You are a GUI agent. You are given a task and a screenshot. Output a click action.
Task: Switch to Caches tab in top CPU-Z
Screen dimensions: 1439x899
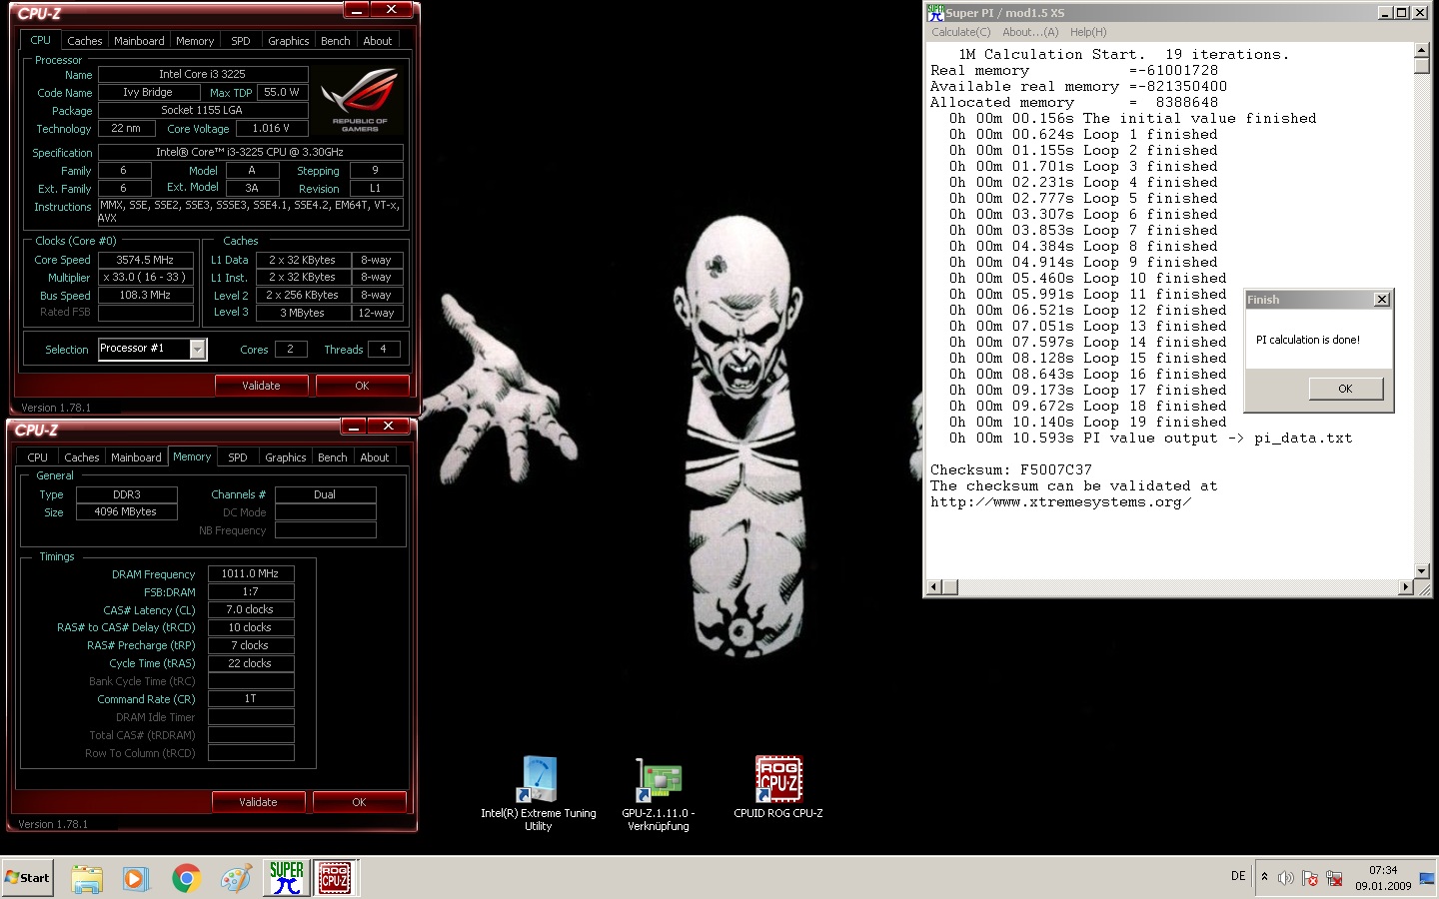point(85,41)
